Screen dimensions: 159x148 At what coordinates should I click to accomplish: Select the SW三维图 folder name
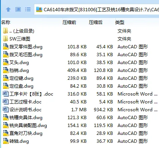(20, 39)
